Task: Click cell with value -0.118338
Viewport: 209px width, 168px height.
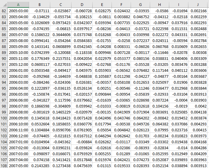Action: (x=82, y=53)
